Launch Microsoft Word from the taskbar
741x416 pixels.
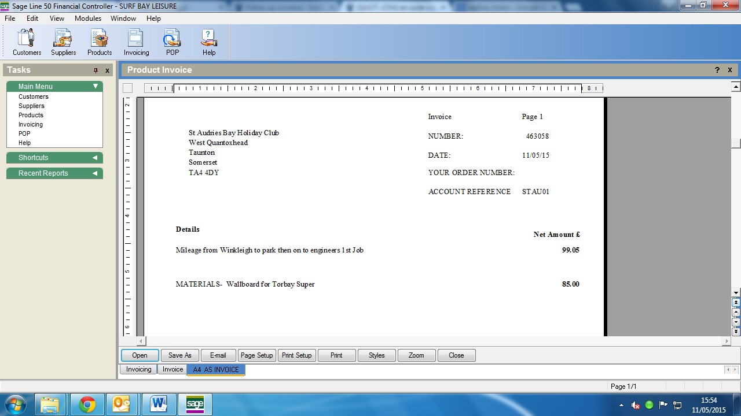pos(159,404)
